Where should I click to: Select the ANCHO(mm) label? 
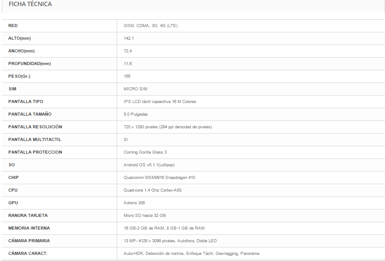point(21,51)
